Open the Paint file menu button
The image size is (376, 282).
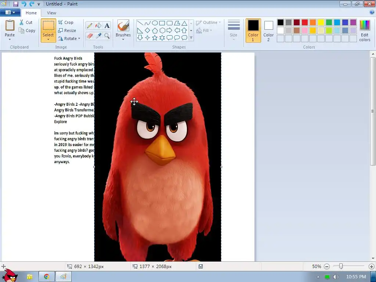[10, 12]
